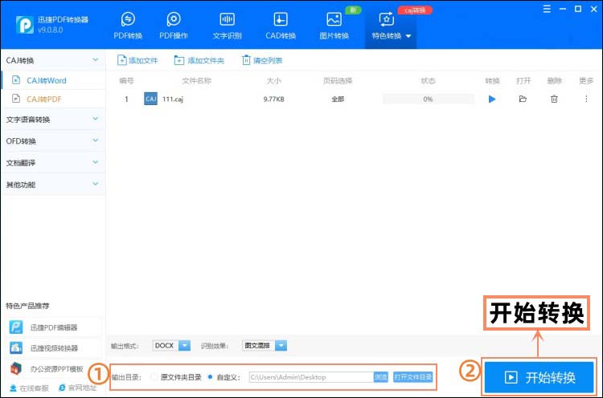603x398 pixels.
Task: Expand 文字语音转换 section
Action: pyautogui.click(x=52, y=120)
